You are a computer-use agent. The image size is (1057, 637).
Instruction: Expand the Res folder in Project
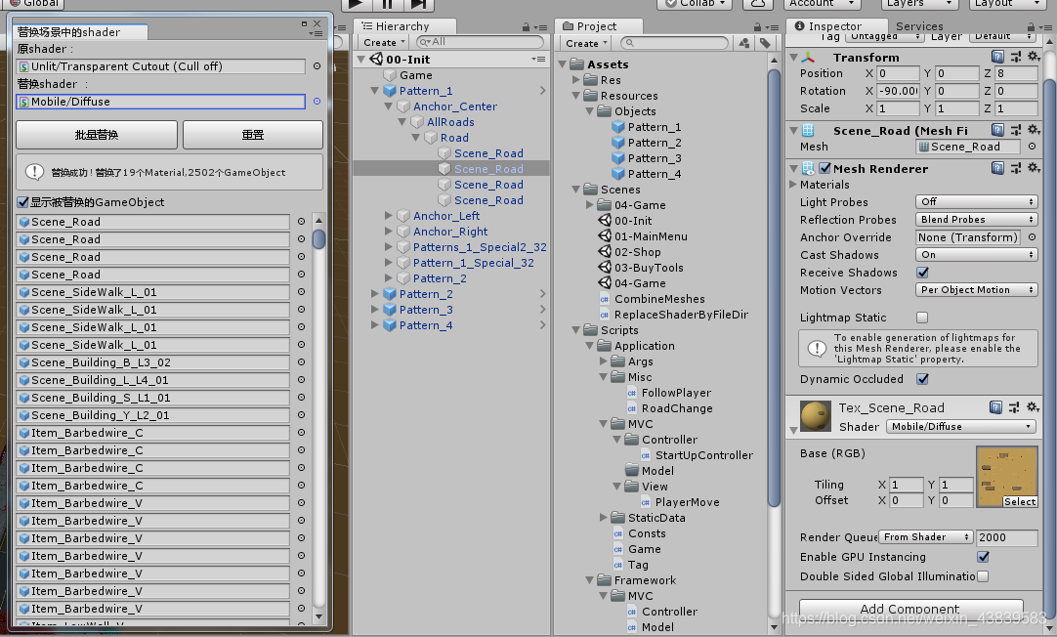tap(576, 79)
